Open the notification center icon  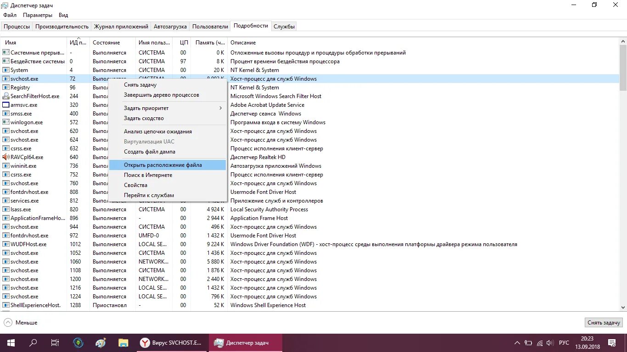612,343
